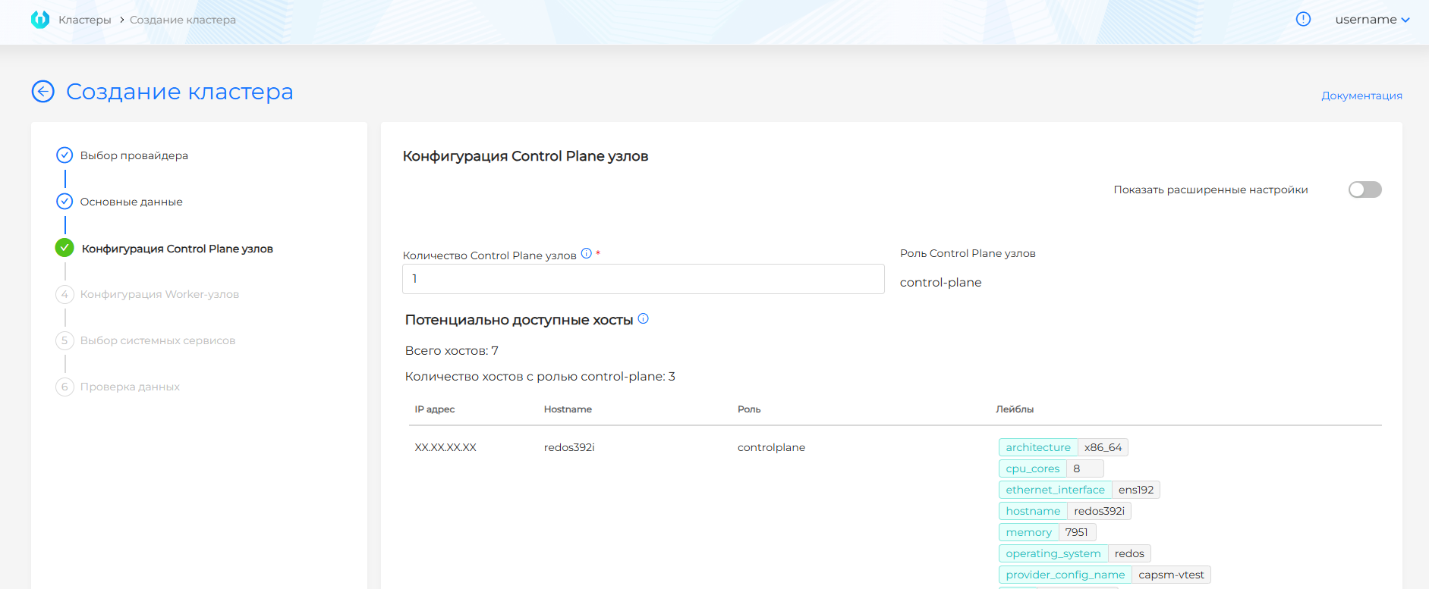Open the username dropdown menu
1429x589 pixels.
[x=1372, y=20]
